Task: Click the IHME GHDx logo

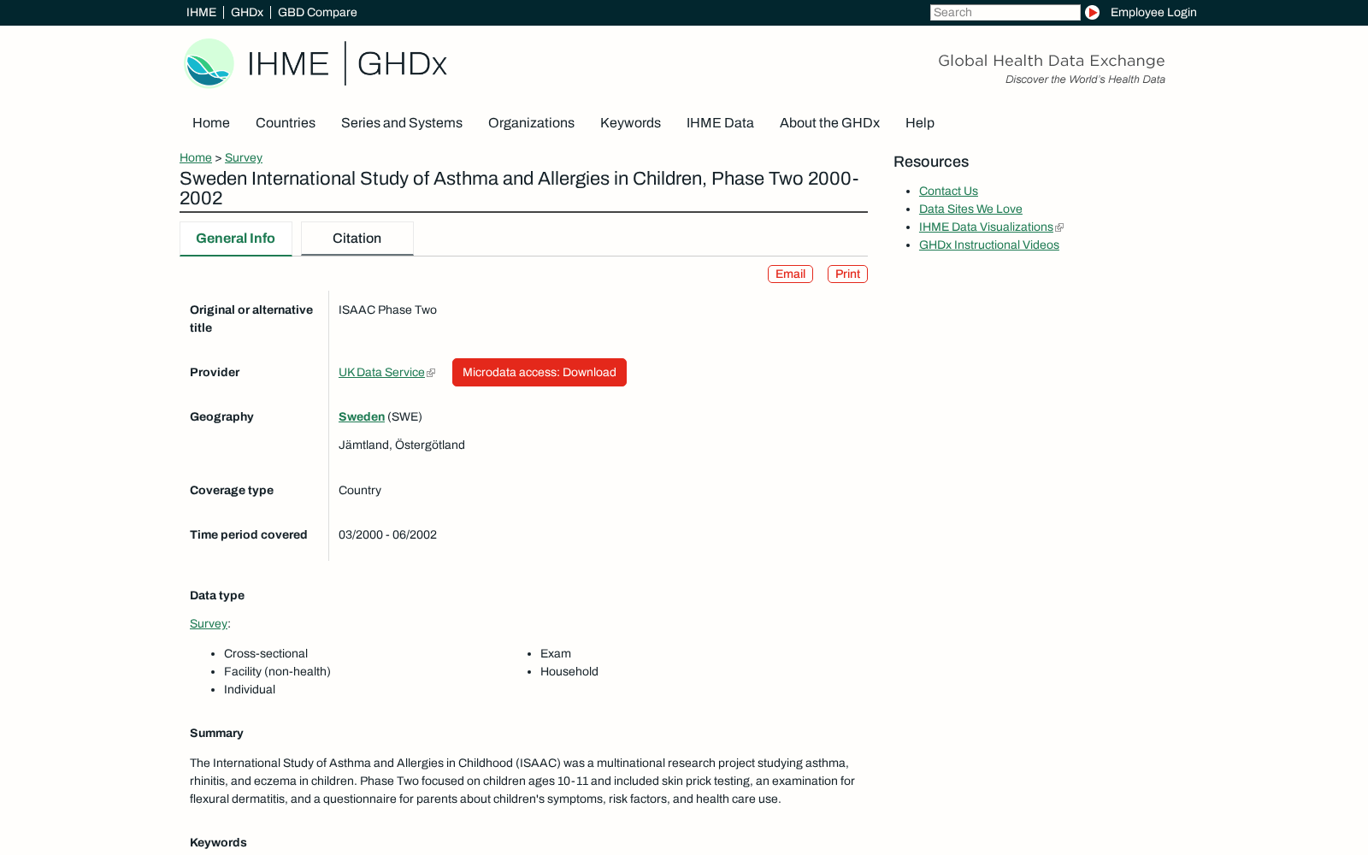Action: [315, 63]
